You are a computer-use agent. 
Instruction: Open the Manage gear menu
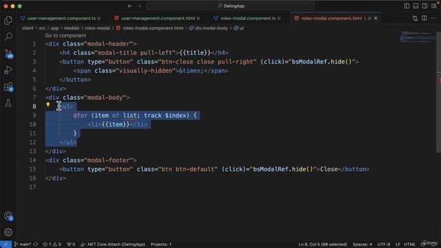click(x=8, y=232)
